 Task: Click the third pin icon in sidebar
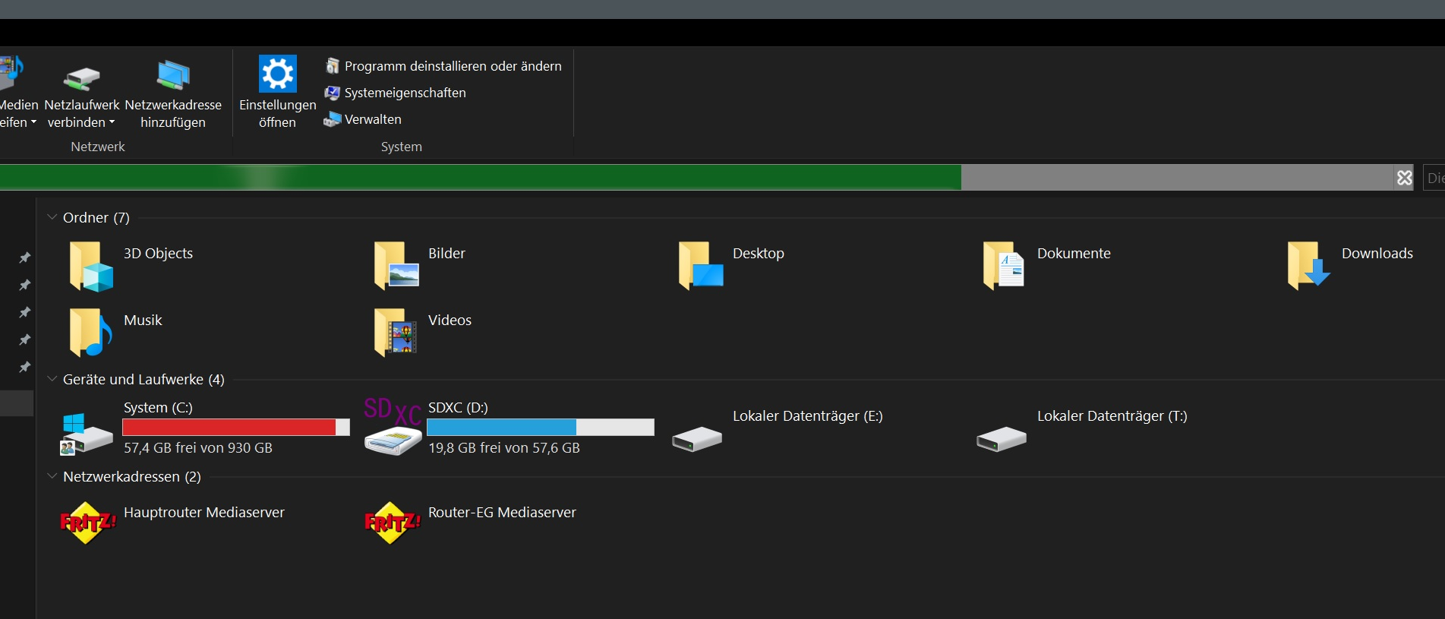pyautogui.click(x=24, y=312)
